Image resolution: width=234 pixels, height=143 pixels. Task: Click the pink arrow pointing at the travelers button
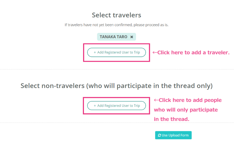point(155,52)
